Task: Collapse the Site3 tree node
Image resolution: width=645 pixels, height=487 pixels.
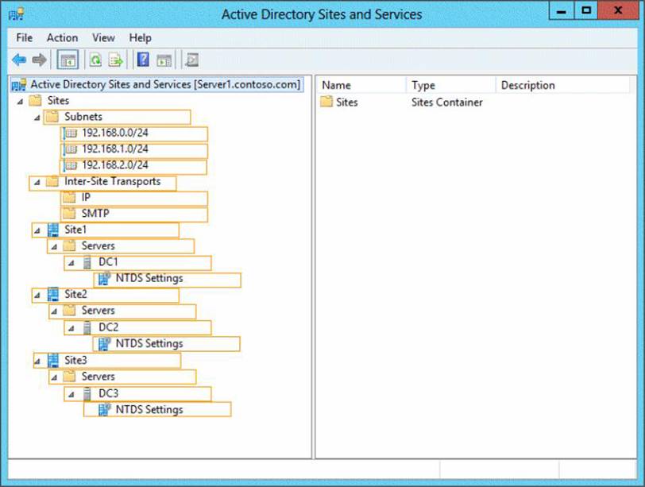Action: click(x=37, y=361)
